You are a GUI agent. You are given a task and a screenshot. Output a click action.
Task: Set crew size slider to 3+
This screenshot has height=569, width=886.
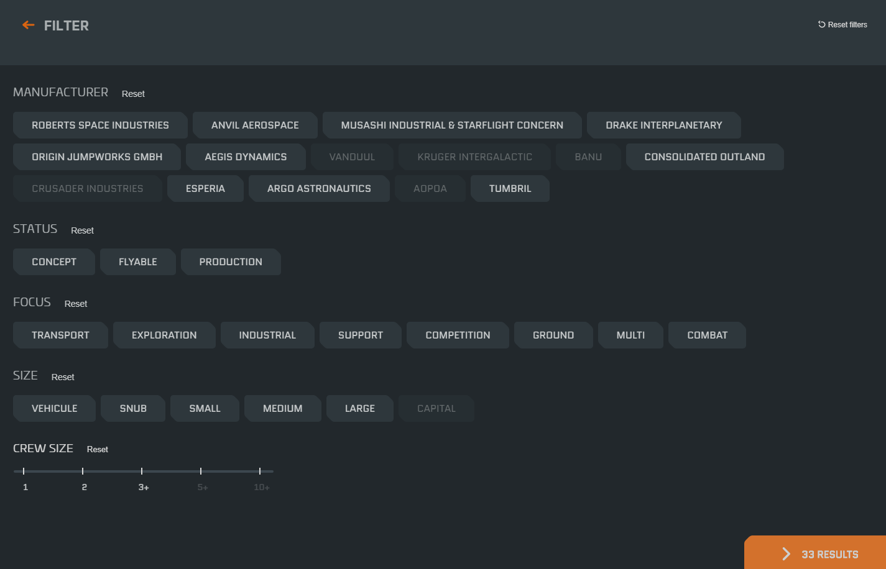click(142, 471)
